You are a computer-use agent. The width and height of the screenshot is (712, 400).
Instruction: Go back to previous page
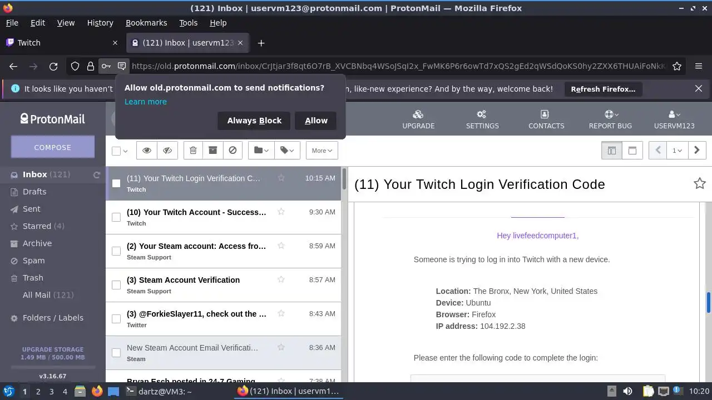(x=13, y=66)
